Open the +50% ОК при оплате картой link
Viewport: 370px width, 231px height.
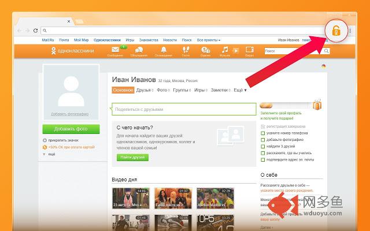72,147
